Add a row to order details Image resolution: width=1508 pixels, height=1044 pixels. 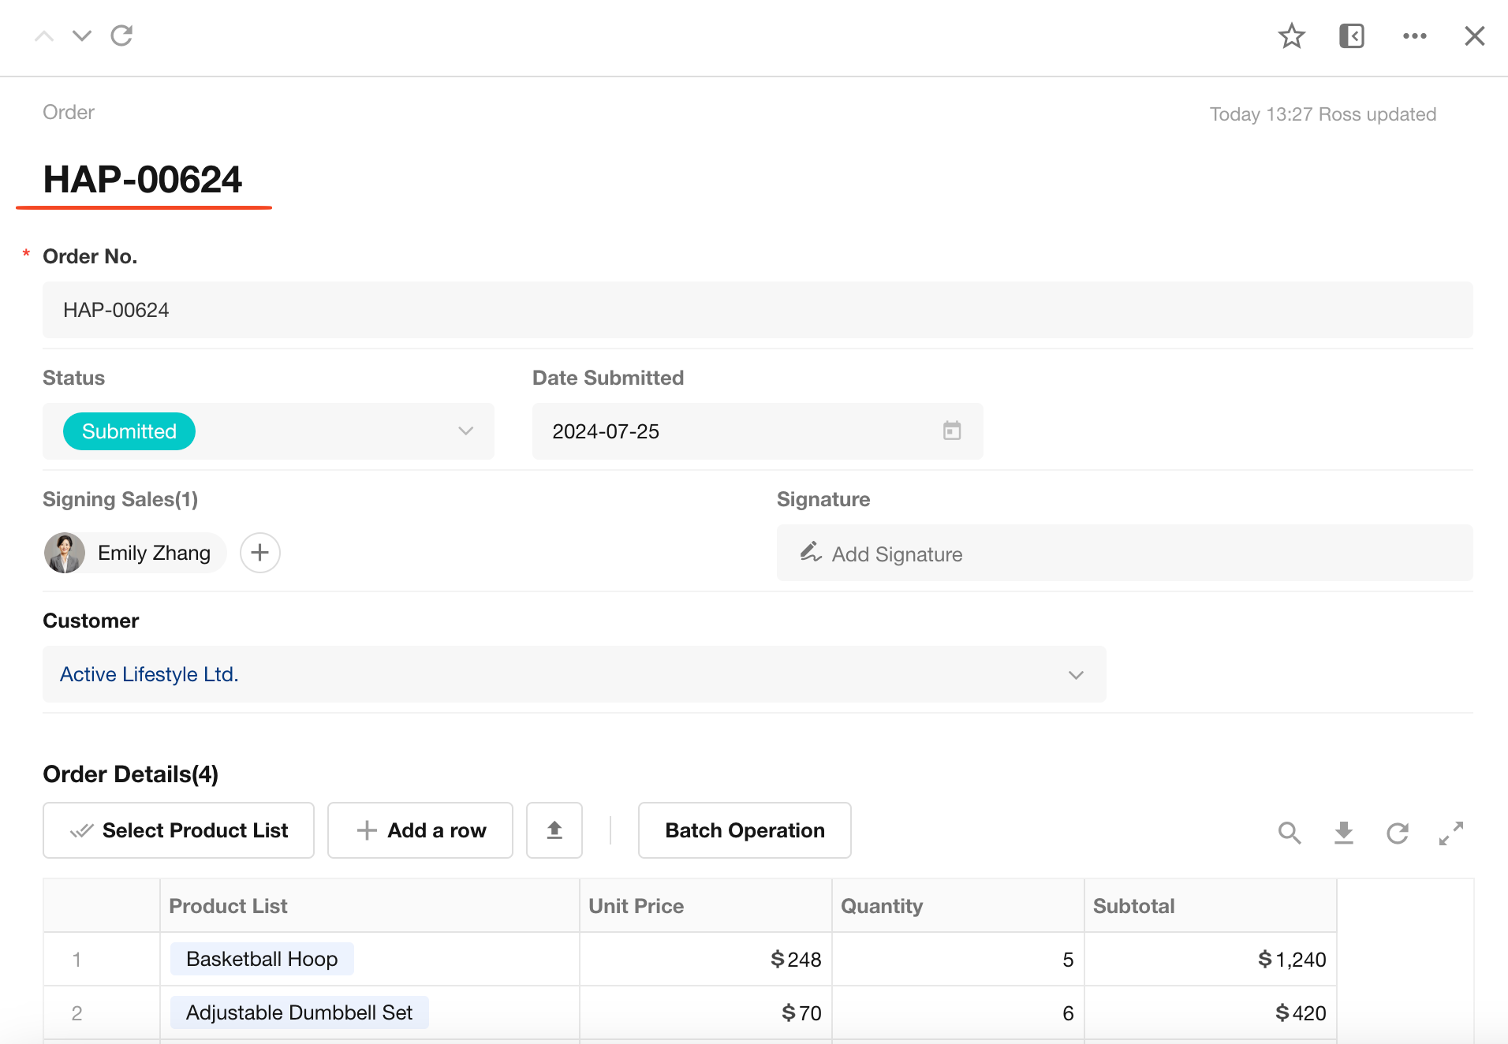click(x=420, y=830)
